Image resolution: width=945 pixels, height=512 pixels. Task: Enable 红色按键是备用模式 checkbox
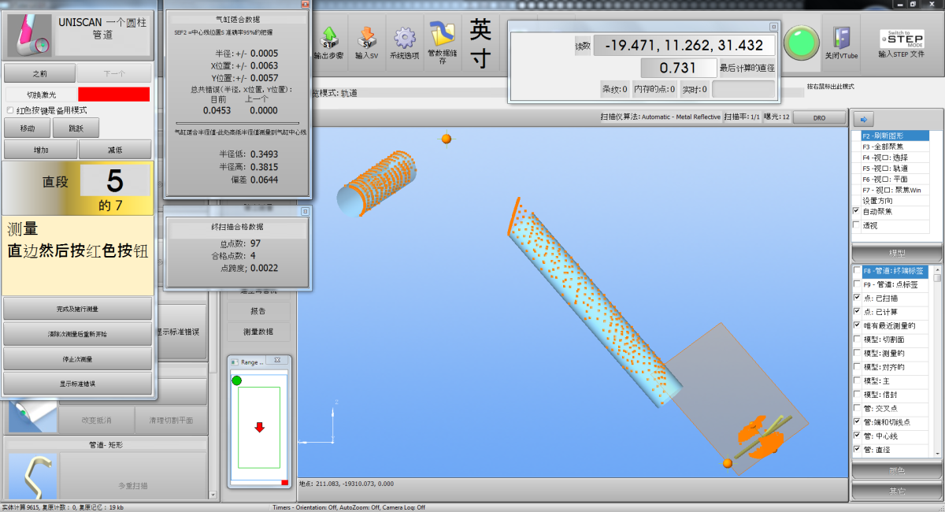(x=10, y=110)
